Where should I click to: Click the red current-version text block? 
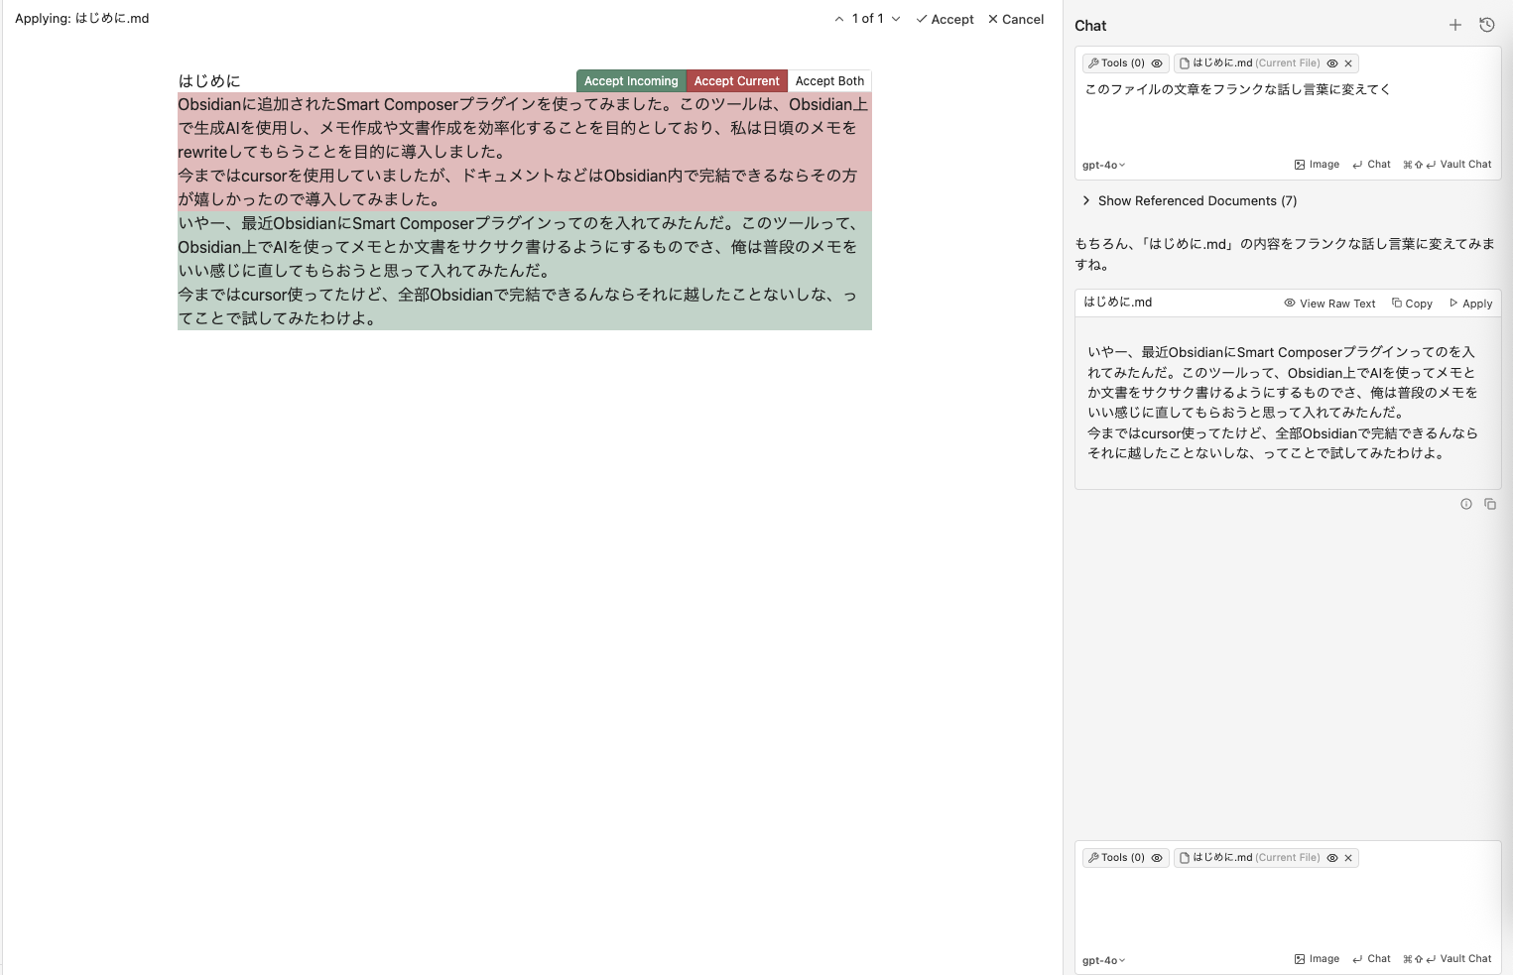[x=524, y=152]
